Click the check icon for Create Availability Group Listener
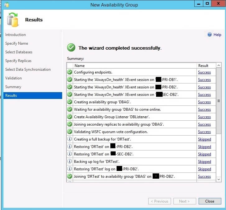This screenshot has width=226, height=210. click(70, 117)
